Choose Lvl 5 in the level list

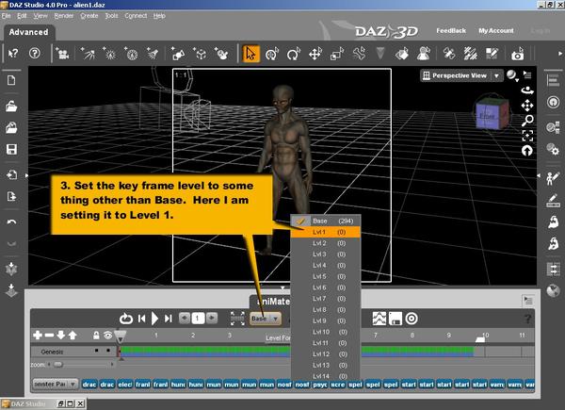(x=326, y=276)
